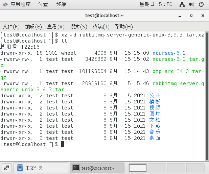Select the first workspace in switcher
209x174 pixels.
coord(138,168)
